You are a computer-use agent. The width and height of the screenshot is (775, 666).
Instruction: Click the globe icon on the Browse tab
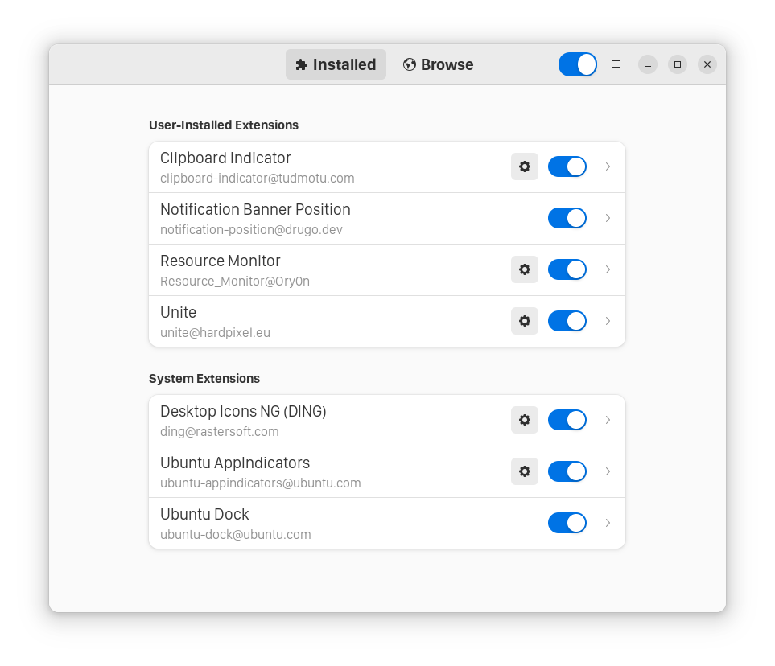(410, 64)
